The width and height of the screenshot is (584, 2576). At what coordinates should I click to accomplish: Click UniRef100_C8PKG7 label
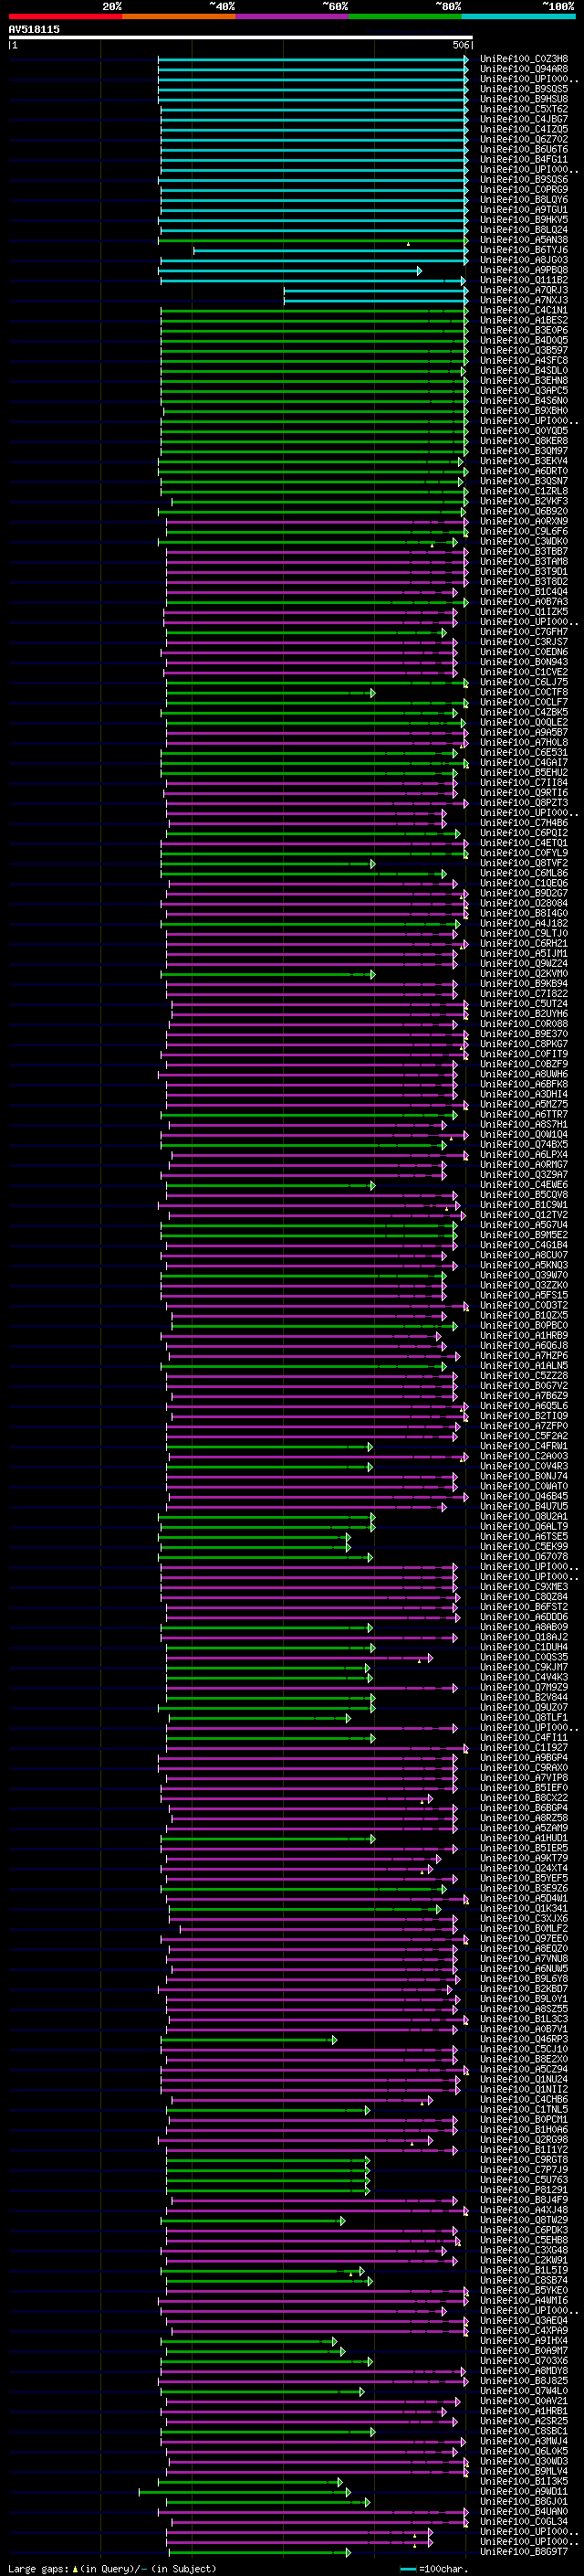[524, 1044]
